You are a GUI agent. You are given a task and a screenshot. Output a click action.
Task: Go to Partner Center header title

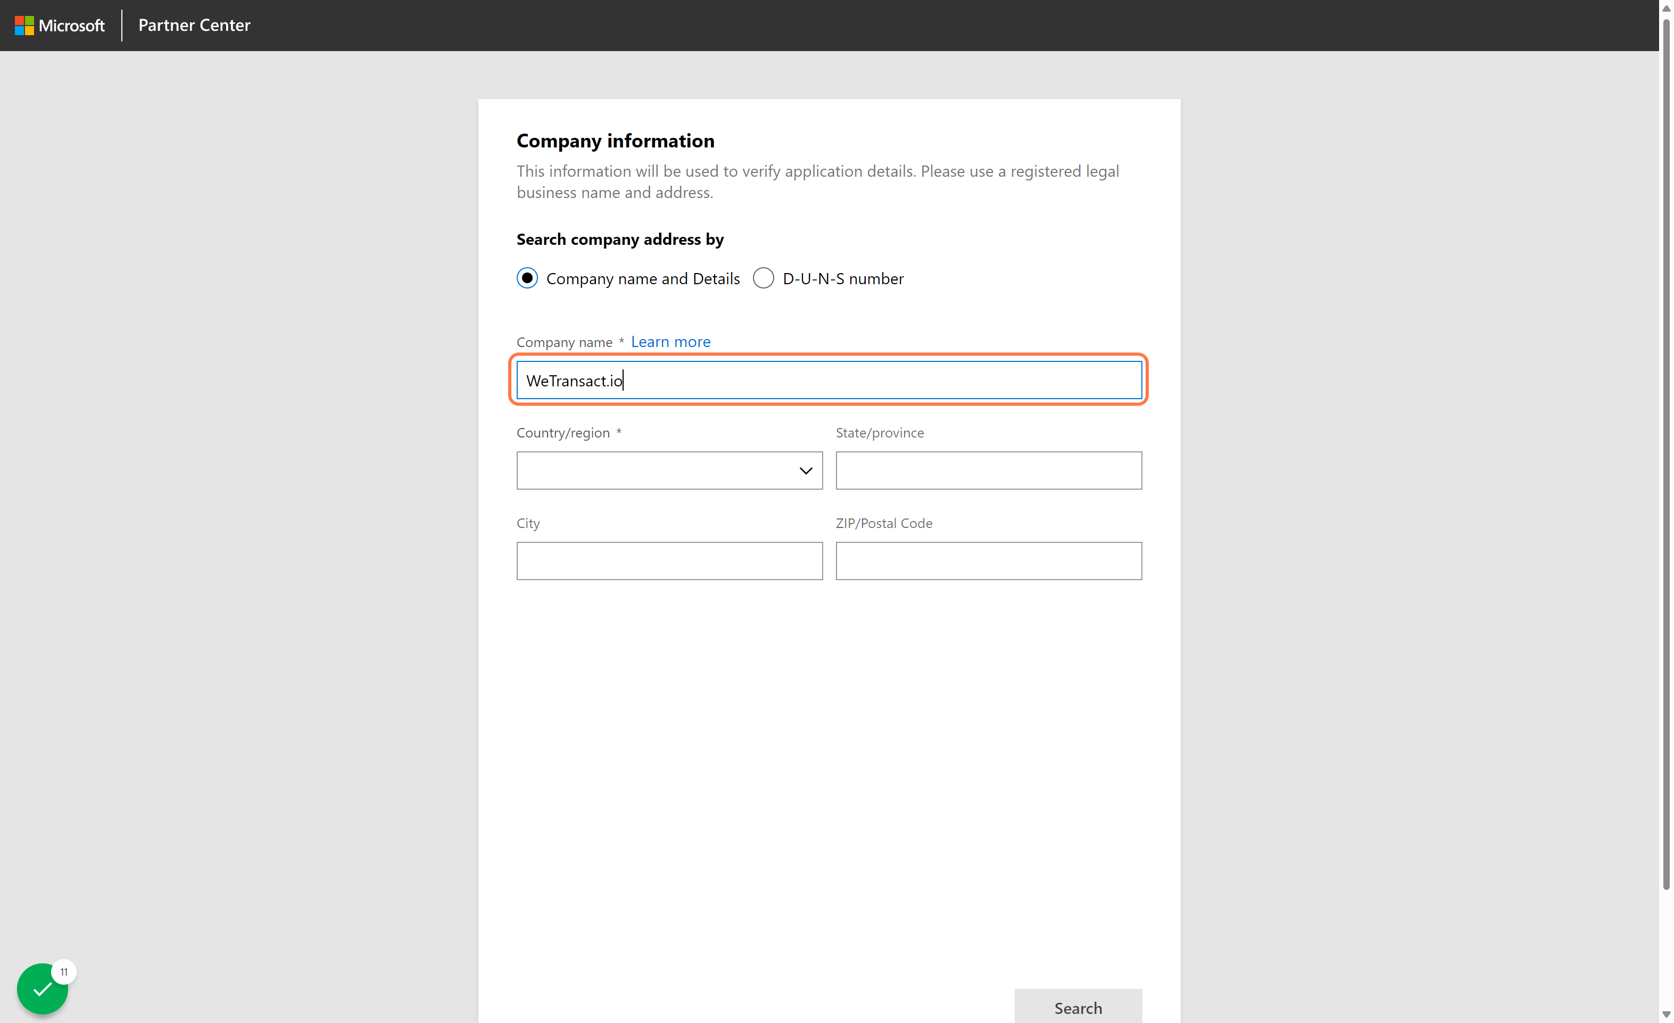pyautogui.click(x=194, y=25)
